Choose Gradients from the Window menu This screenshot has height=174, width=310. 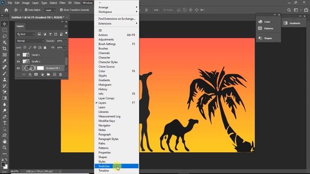117,80
